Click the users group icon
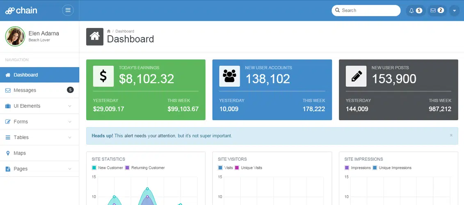The width and height of the screenshot is (464, 205). [229, 76]
